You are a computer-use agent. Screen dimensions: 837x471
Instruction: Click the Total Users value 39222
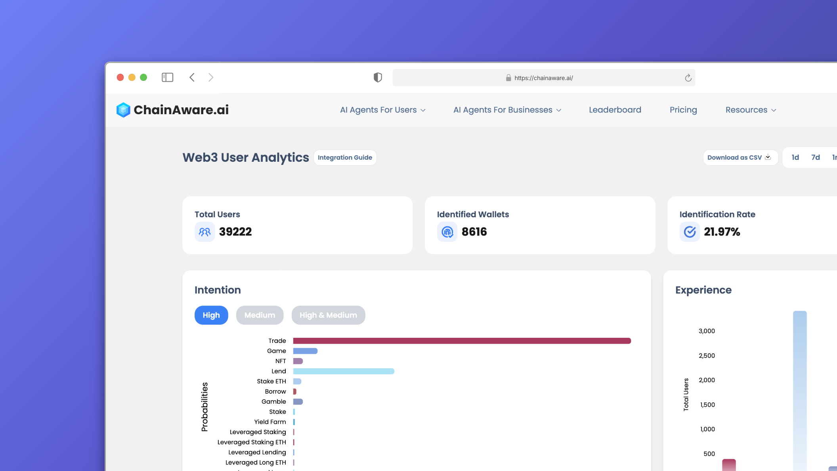tap(235, 232)
